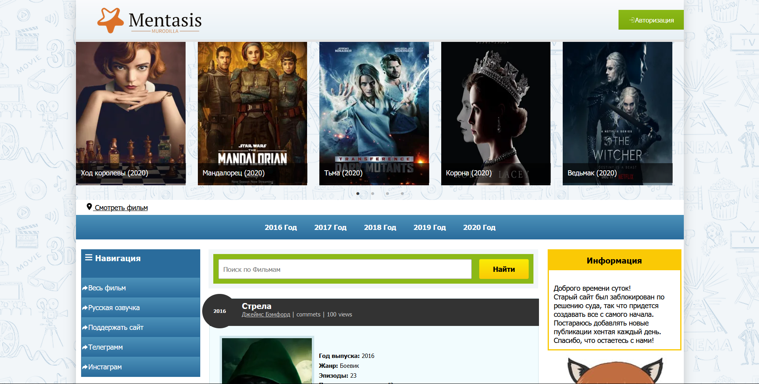
Task: Click the Эпизоды: 23 detail text
Action: pos(338,376)
